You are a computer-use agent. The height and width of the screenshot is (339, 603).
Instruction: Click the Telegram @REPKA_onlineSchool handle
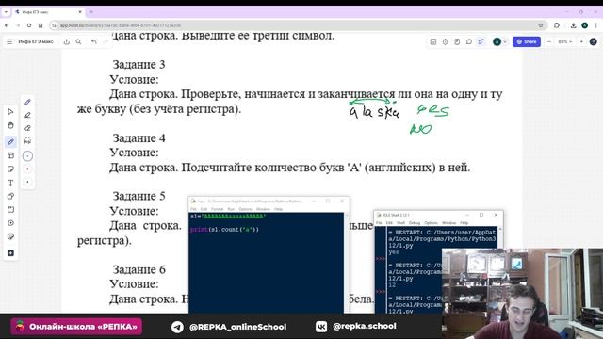pos(238,327)
